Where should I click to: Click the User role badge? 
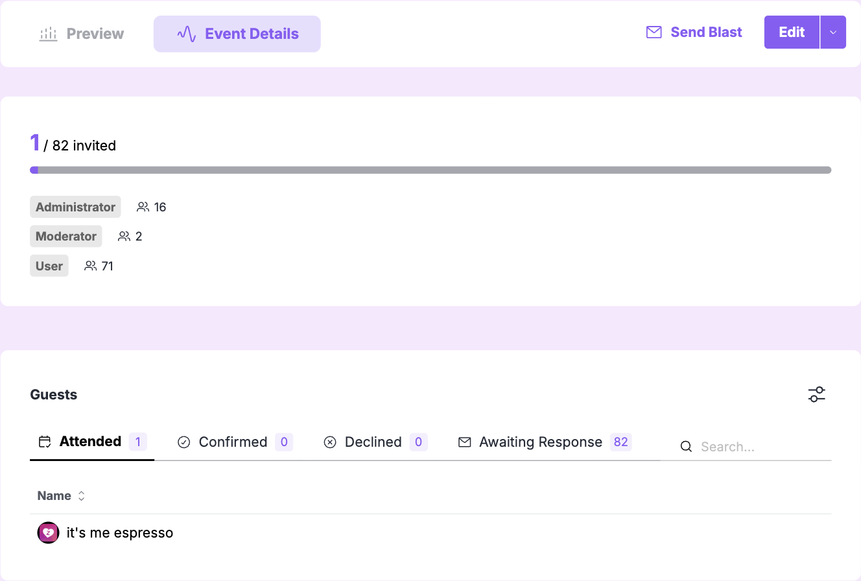(x=49, y=266)
